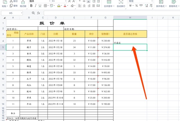Expand the fill color dropdown arrow
Screen dimensions: 180x121
(x=62, y=6)
